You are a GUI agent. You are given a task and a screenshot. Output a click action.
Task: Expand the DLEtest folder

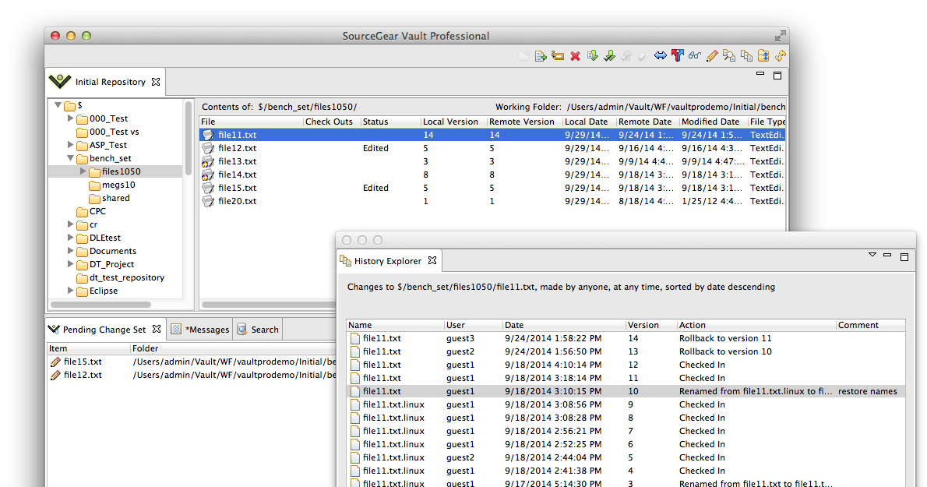[70, 238]
